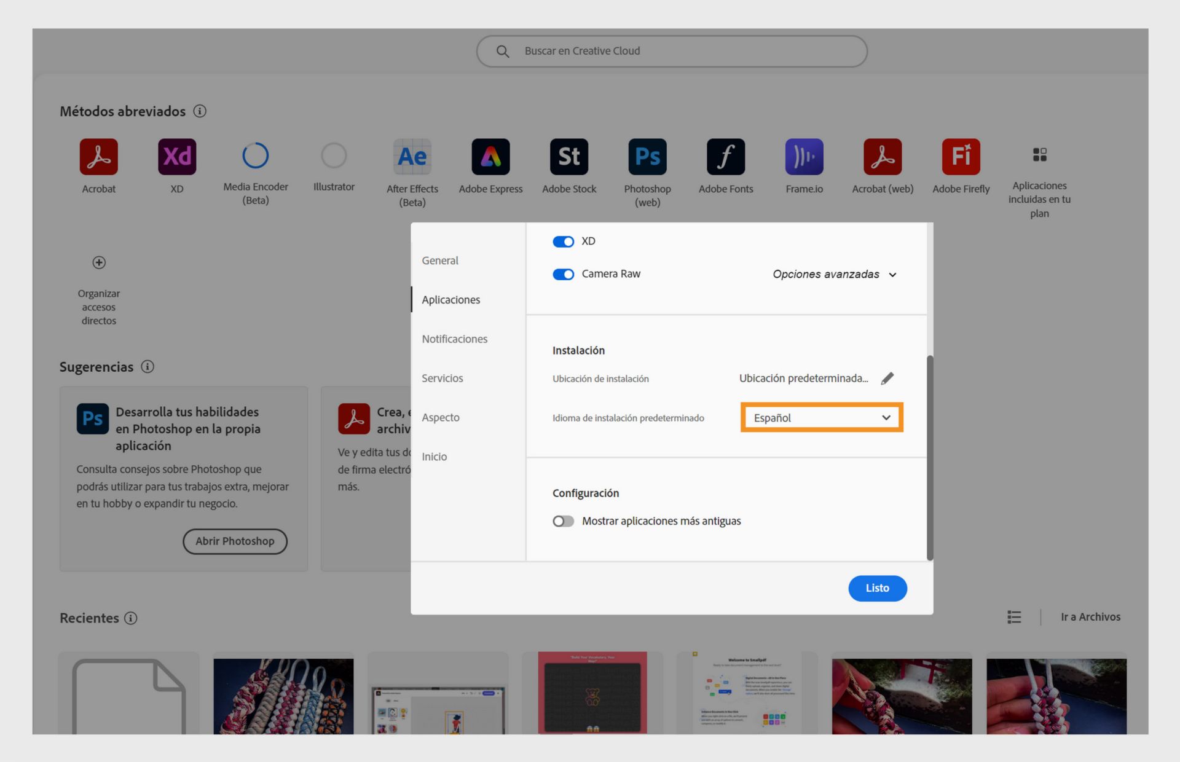Open the Español language dropdown
This screenshot has width=1180, height=762.
821,418
